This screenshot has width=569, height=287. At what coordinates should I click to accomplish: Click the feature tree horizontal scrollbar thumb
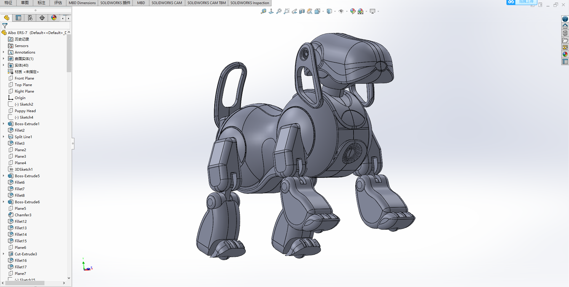point(25,283)
